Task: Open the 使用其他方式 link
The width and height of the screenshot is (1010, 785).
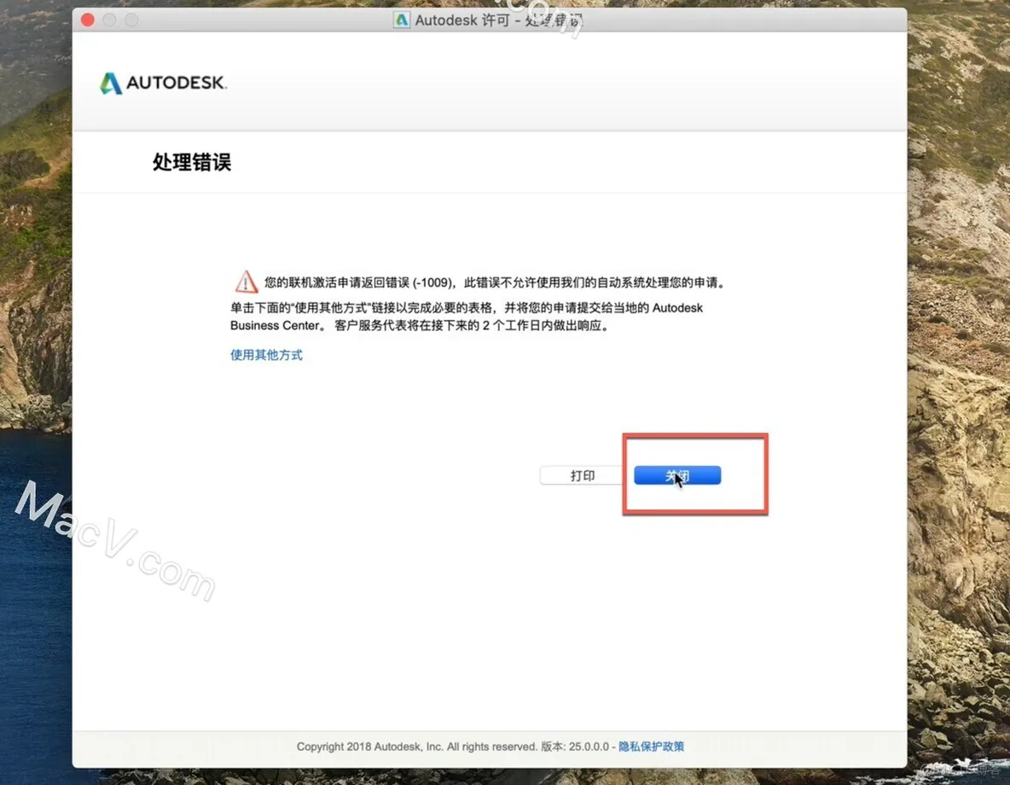Action: tap(266, 355)
